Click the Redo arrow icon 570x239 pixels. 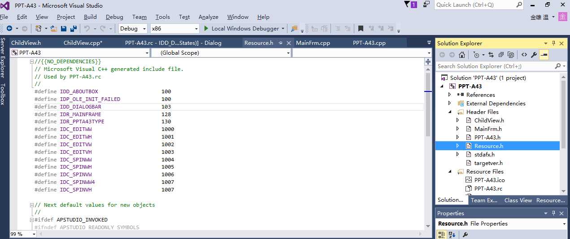(x=103, y=28)
